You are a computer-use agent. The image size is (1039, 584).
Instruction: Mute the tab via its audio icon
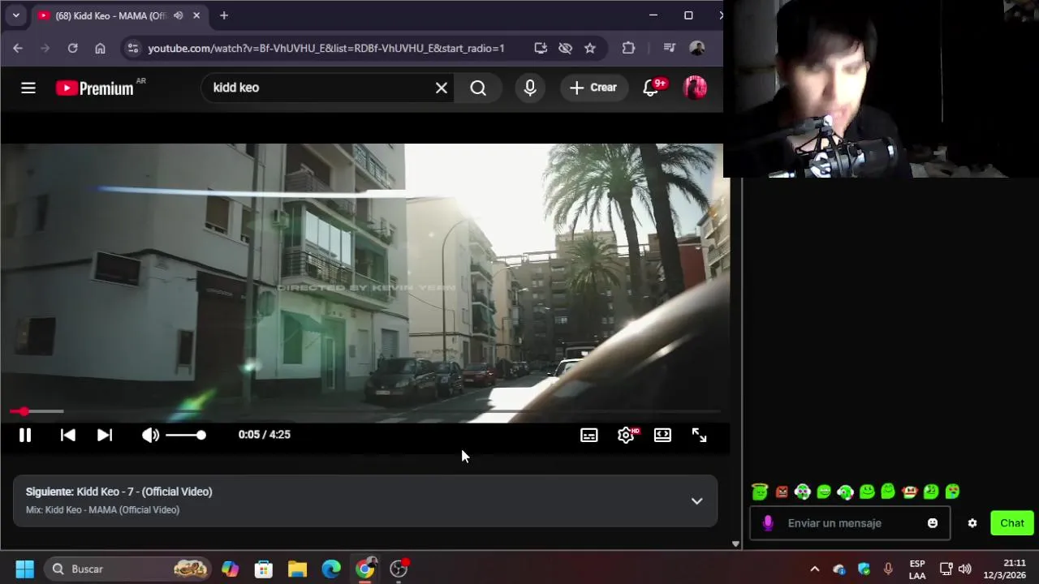click(178, 15)
